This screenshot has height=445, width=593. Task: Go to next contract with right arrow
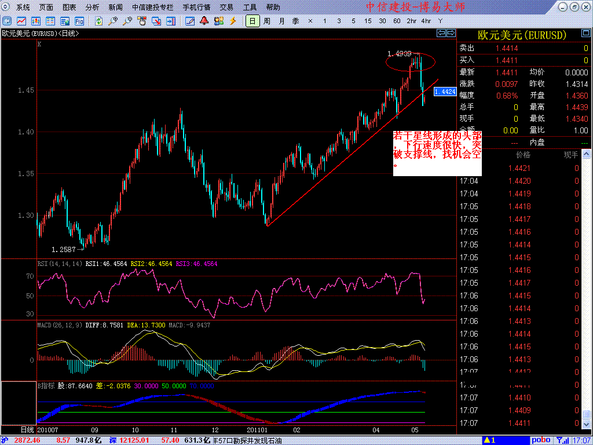click(x=451, y=33)
